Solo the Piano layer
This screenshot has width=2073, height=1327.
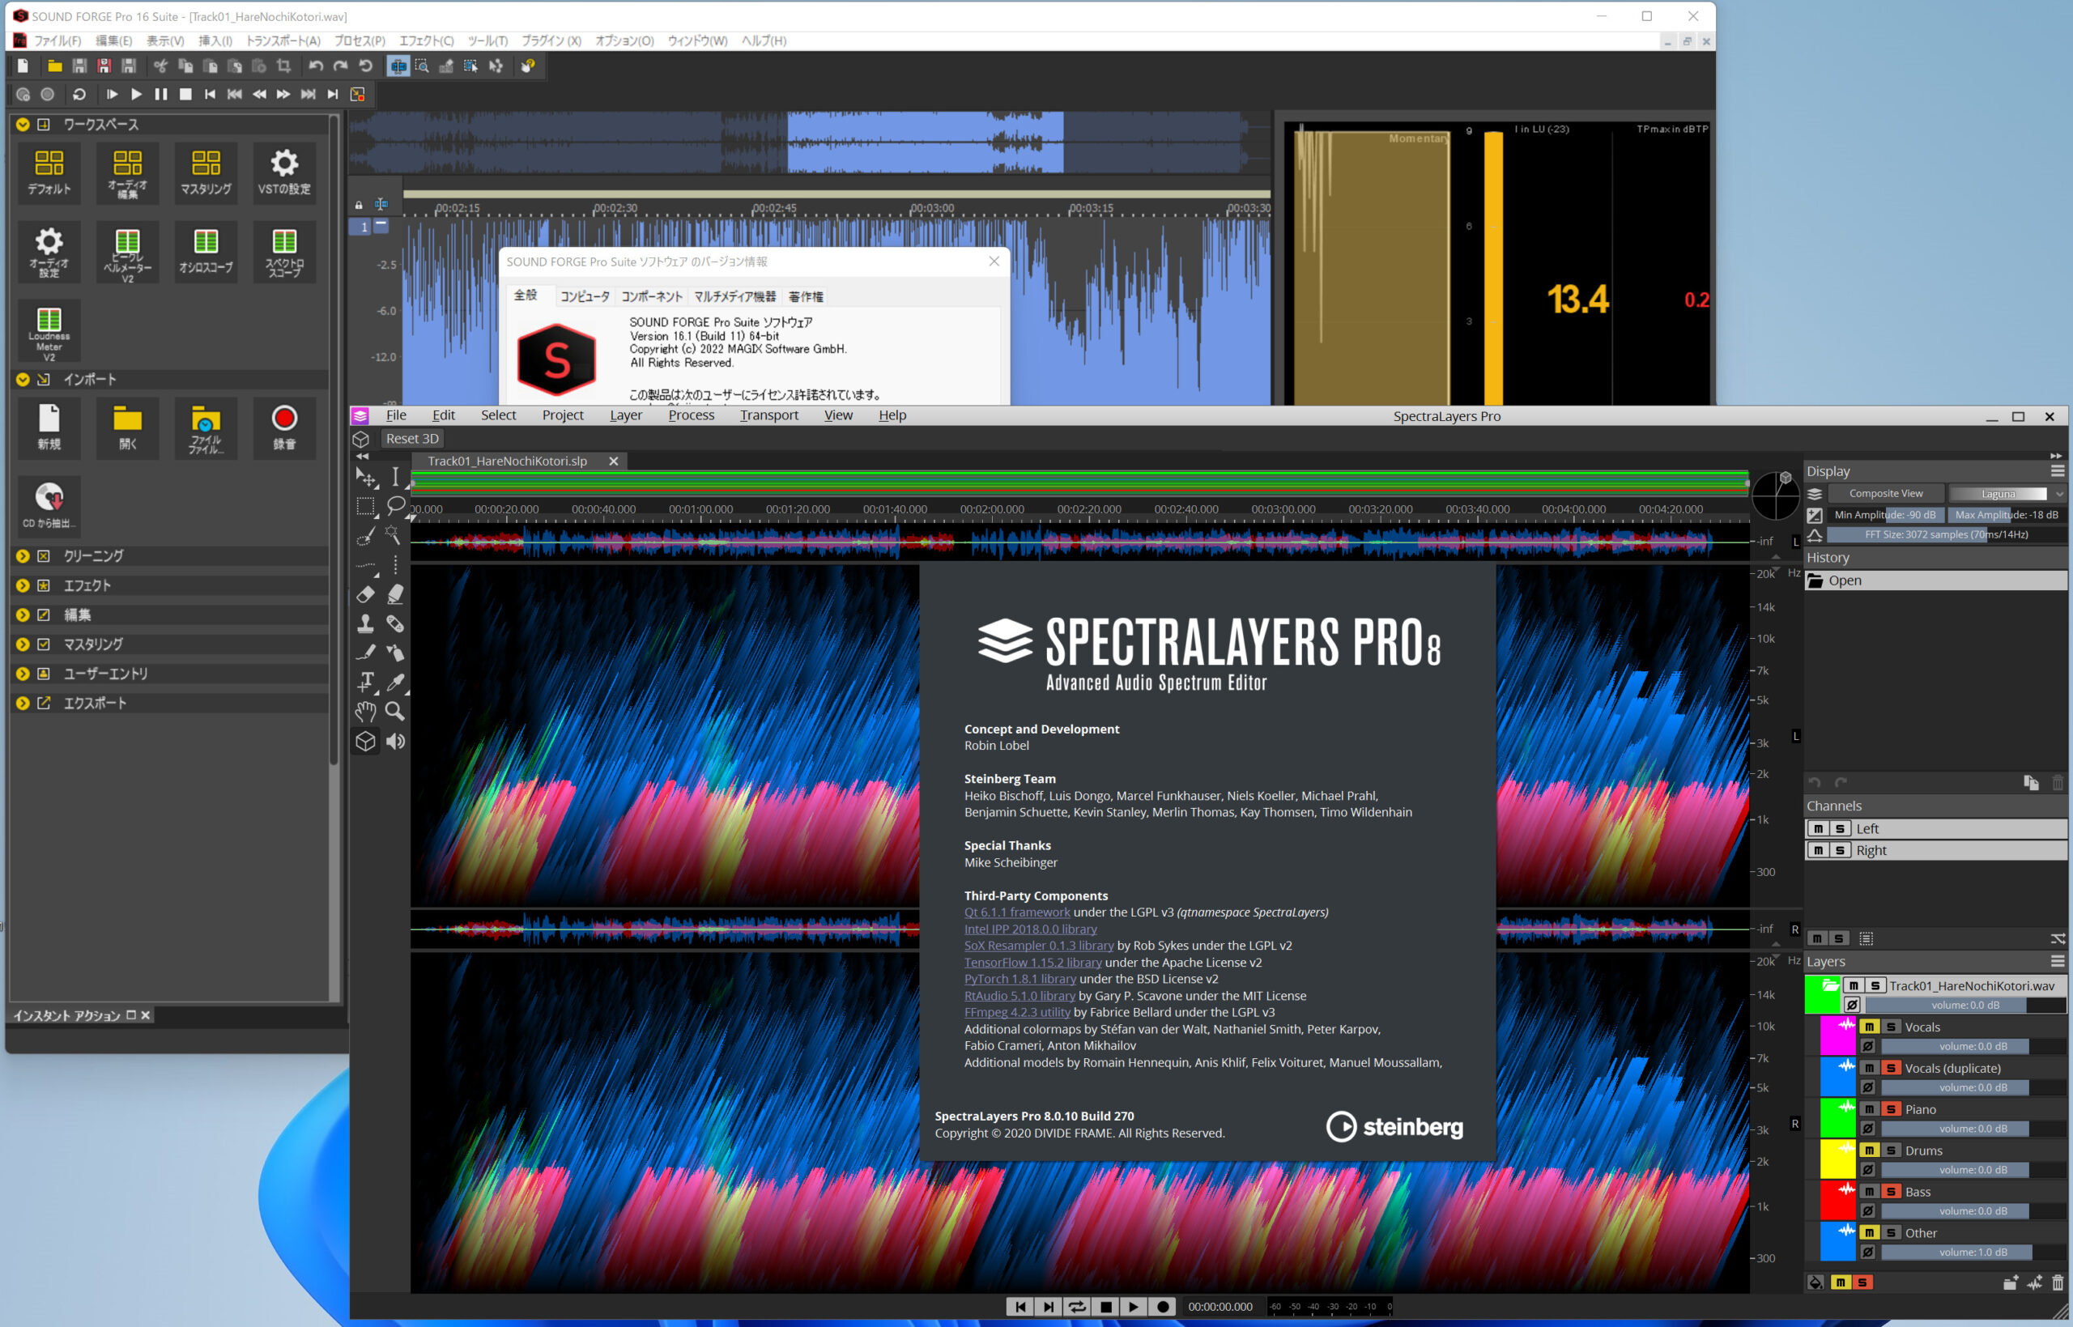[x=1890, y=1109]
